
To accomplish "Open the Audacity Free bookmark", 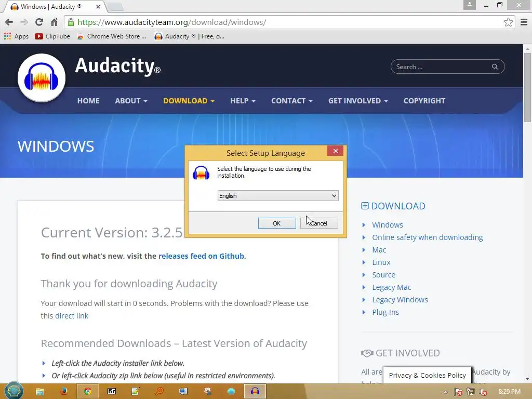I will tap(189, 36).
